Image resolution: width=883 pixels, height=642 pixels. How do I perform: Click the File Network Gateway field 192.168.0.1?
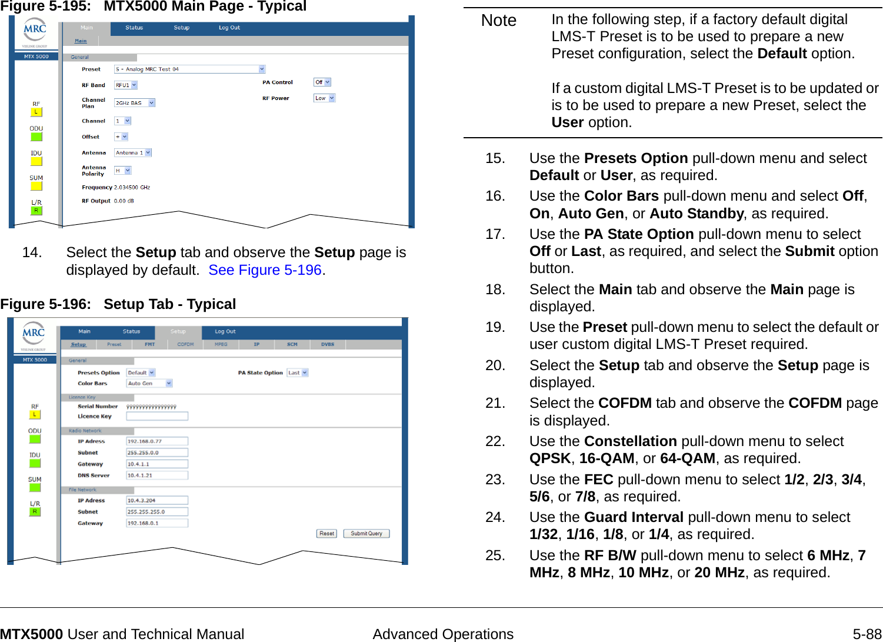pyautogui.click(x=157, y=523)
